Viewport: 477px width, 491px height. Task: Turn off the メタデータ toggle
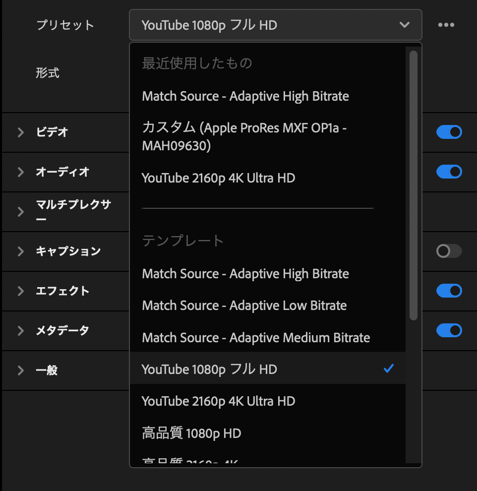tap(449, 330)
